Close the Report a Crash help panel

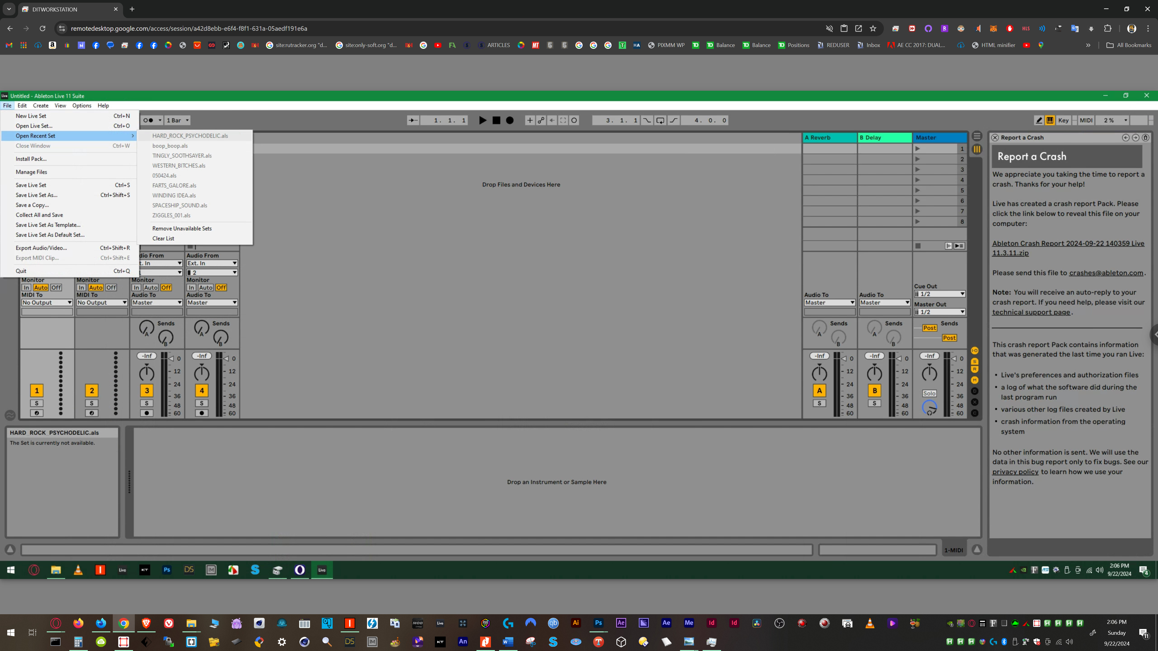995,137
